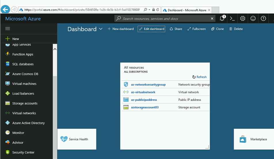Open az-publicipaddress resource link
Image resolution: width=274 pixels, height=159 pixels.
(144, 100)
